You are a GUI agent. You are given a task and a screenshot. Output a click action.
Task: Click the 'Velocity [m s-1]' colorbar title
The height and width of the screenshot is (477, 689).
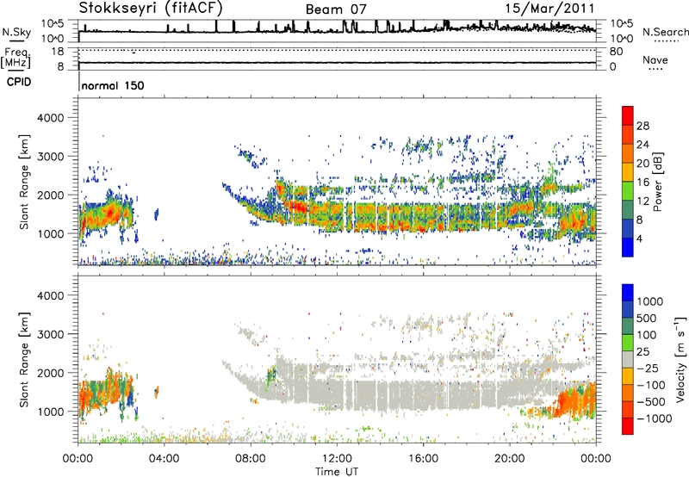[x=680, y=359]
